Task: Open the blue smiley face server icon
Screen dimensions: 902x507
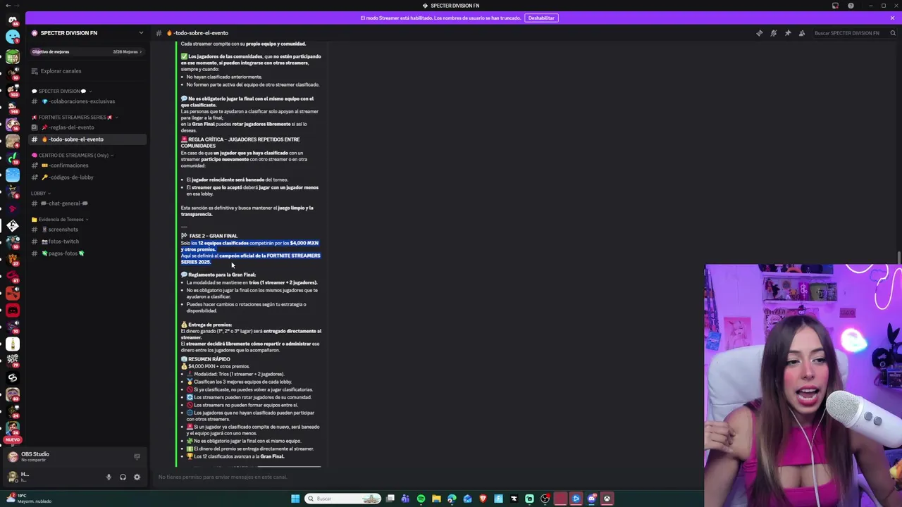Action: point(13,37)
